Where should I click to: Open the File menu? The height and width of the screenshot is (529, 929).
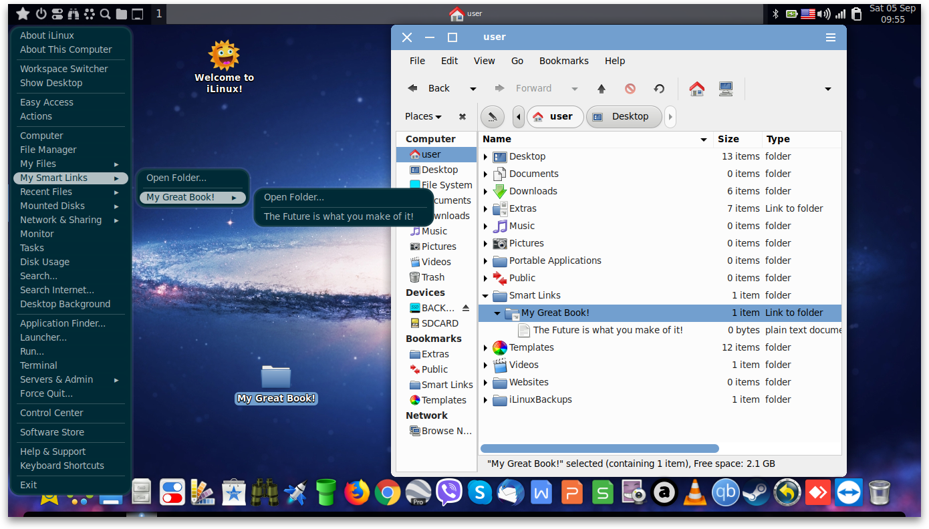[x=417, y=61]
